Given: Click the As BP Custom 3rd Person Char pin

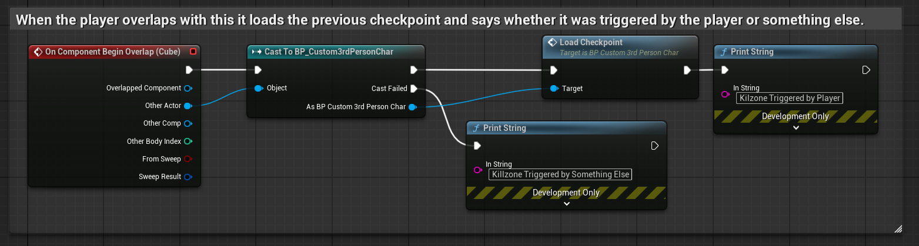Looking at the screenshot, I should [x=413, y=107].
